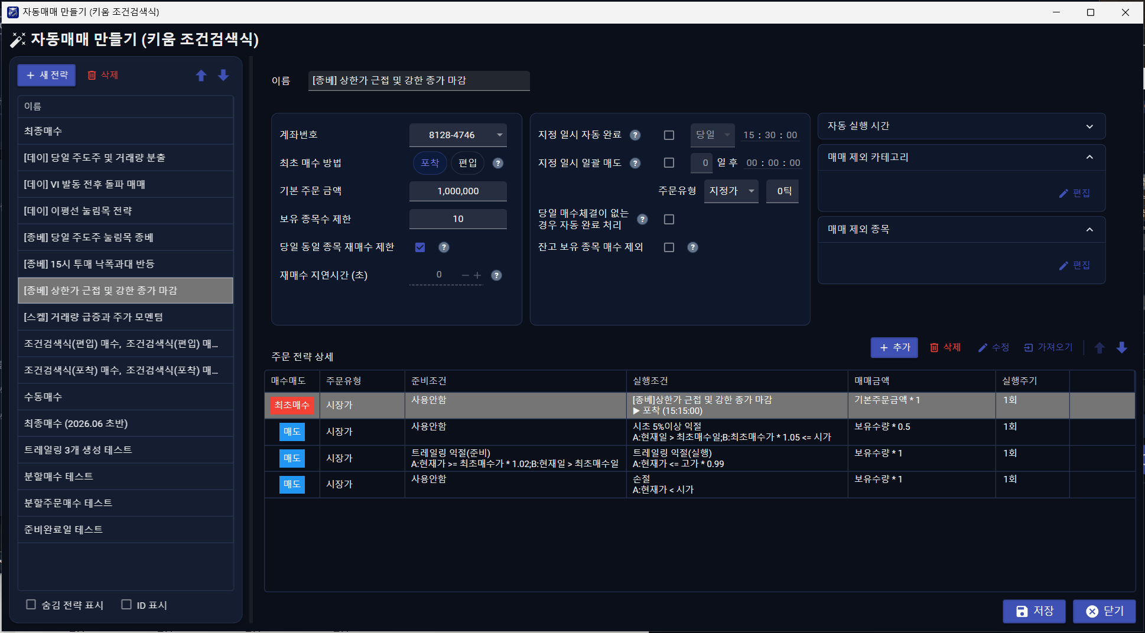Edit 매매 제외 카테고리 list
The width and height of the screenshot is (1145, 633).
pos(1075,193)
